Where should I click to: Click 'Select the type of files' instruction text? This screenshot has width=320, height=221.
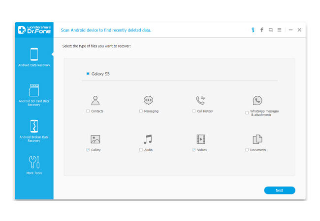96,46
